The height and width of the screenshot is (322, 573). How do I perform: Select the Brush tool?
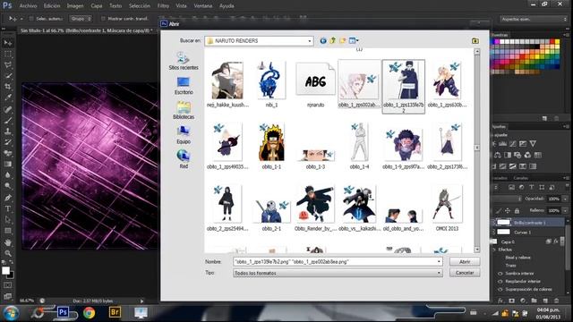[x=8, y=120]
